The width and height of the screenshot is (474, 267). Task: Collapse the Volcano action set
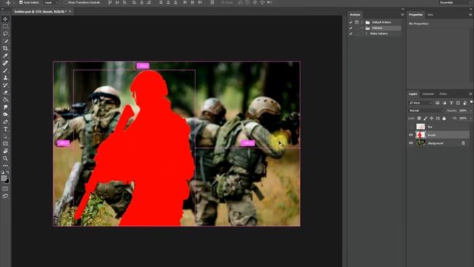tap(362, 28)
